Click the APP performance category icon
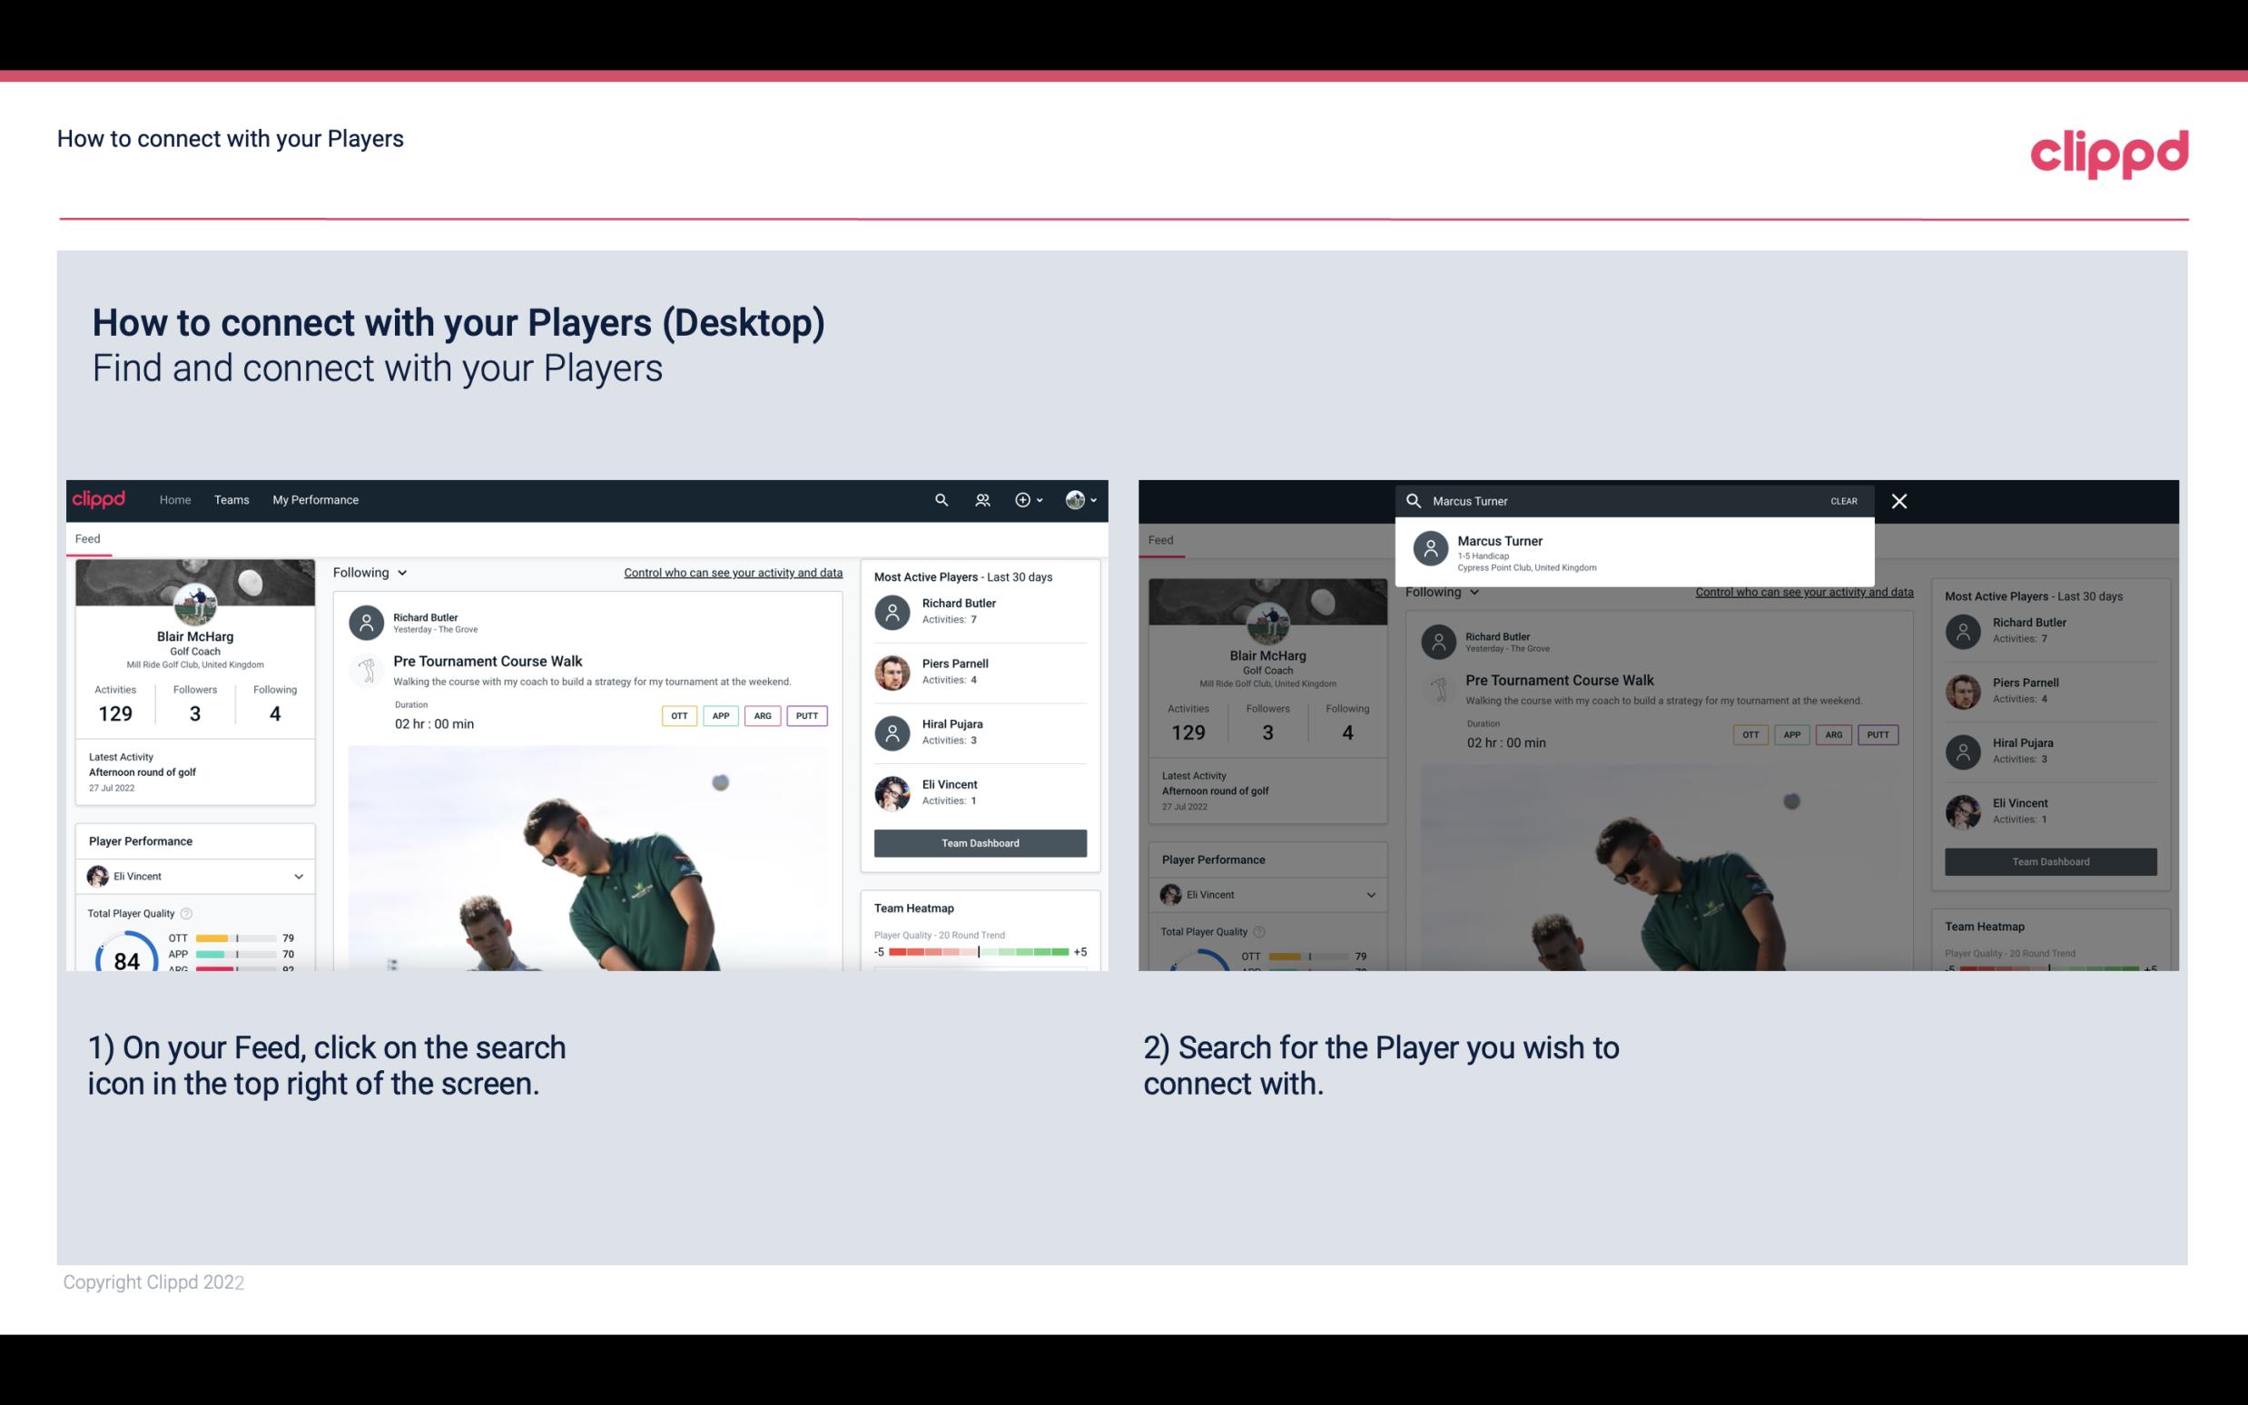The height and width of the screenshot is (1405, 2248). [x=717, y=713]
